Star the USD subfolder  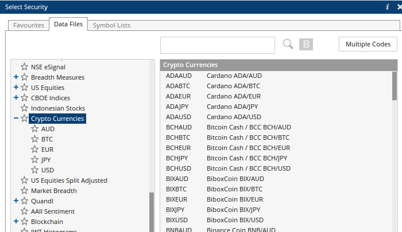[34, 170]
